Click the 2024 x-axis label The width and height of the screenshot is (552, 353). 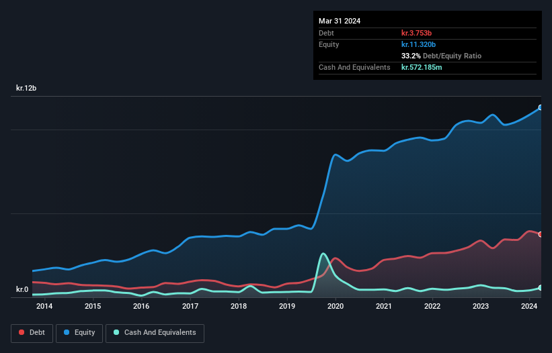click(529, 306)
